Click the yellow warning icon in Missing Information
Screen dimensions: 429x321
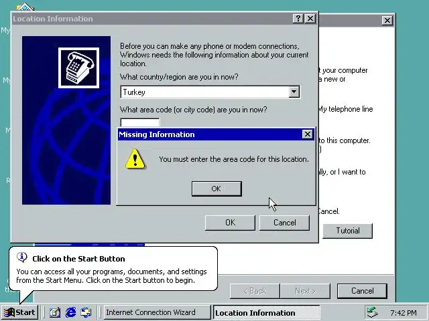pyautogui.click(x=135, y=159)
